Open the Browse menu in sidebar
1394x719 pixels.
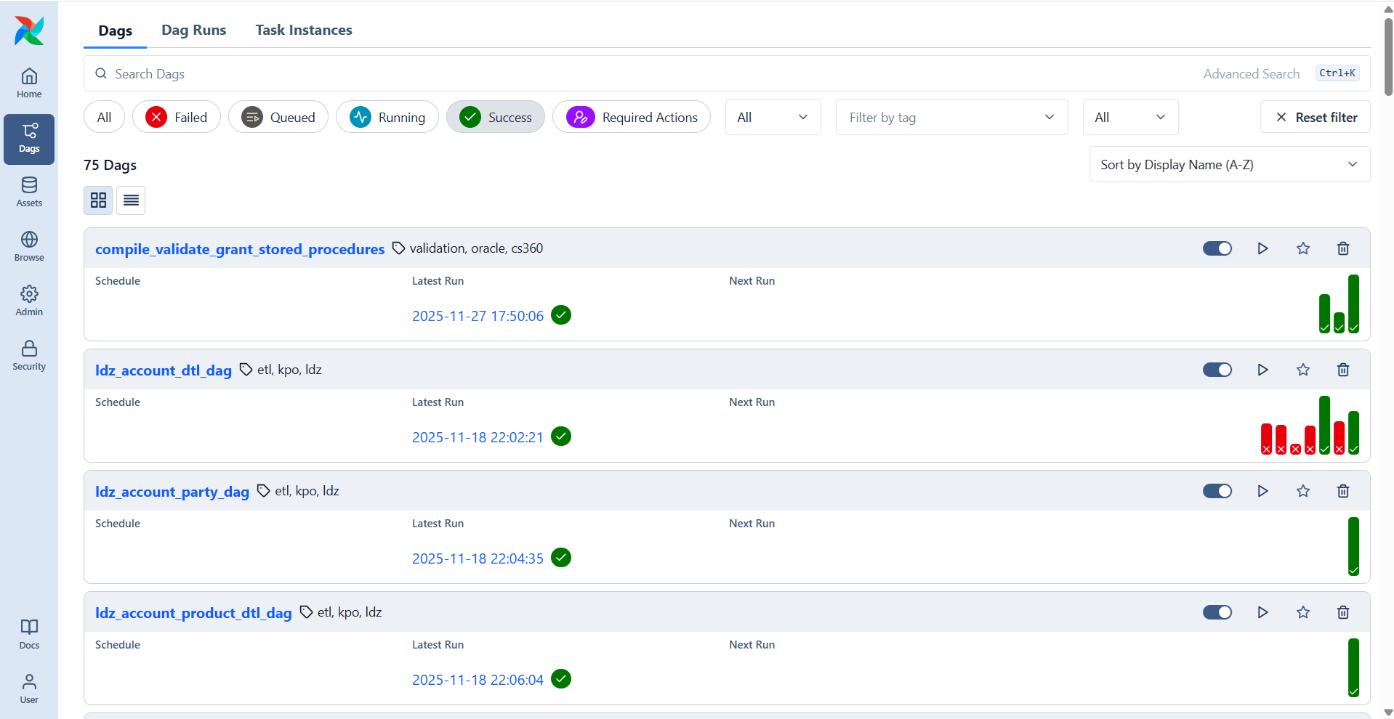click(29, 247)
